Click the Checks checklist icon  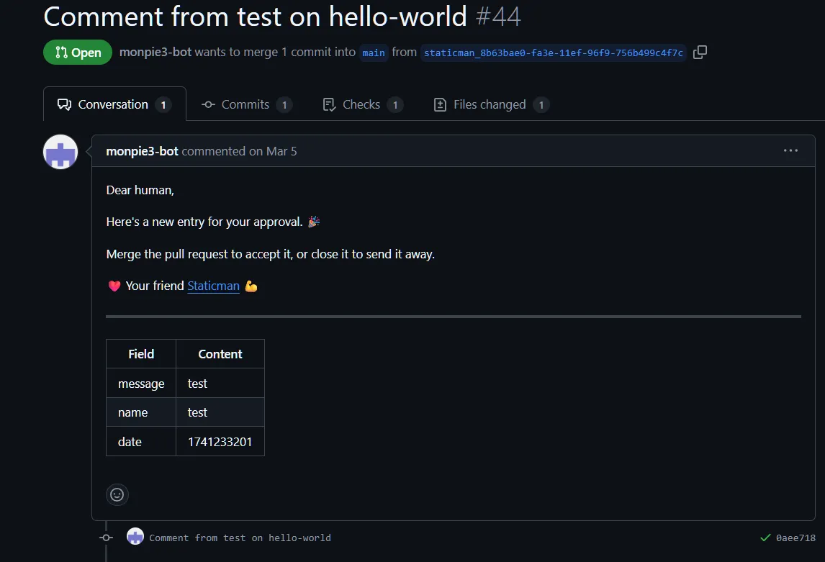[329, 104]
